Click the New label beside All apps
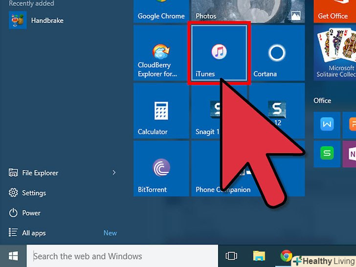The width and height of the screenshot is (356, 267). click(110, 233)
